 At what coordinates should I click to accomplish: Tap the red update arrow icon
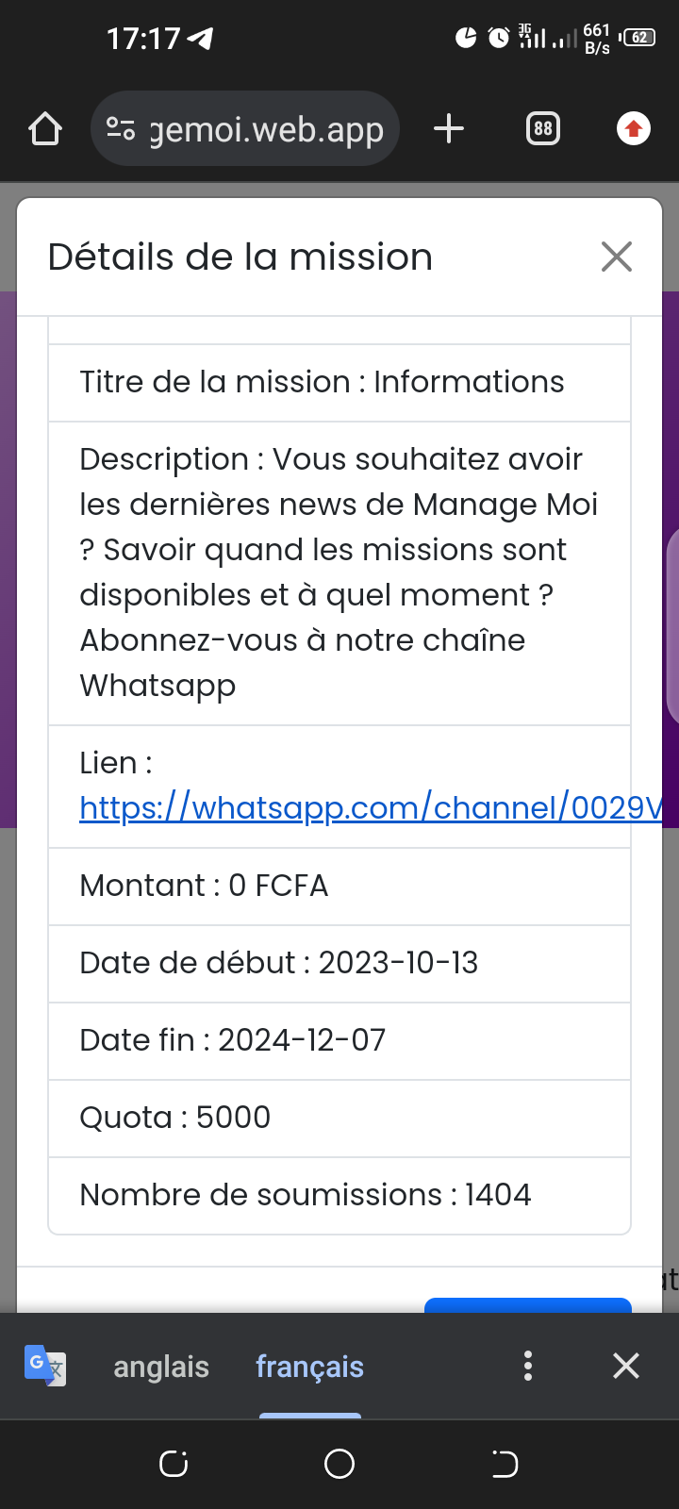[634, 129]
